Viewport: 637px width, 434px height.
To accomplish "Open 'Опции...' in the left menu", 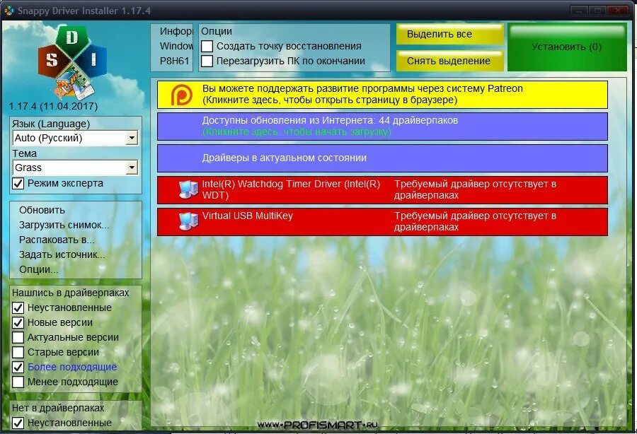I will 39,270.
